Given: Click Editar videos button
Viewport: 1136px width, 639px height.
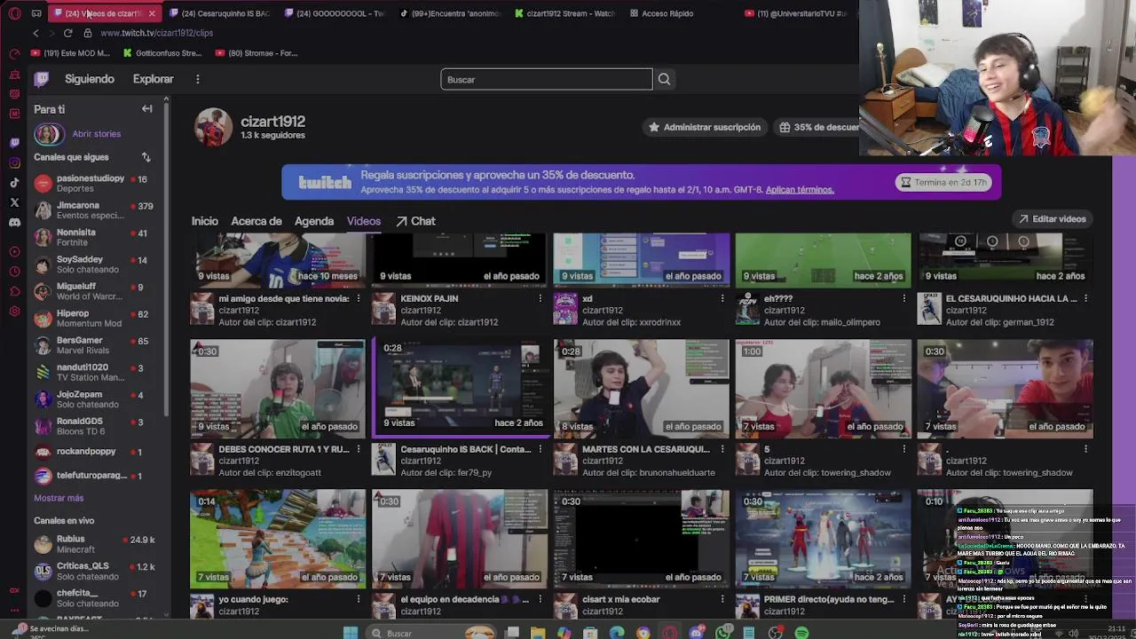Looking at the screenshot, I should click(1052, 219).
